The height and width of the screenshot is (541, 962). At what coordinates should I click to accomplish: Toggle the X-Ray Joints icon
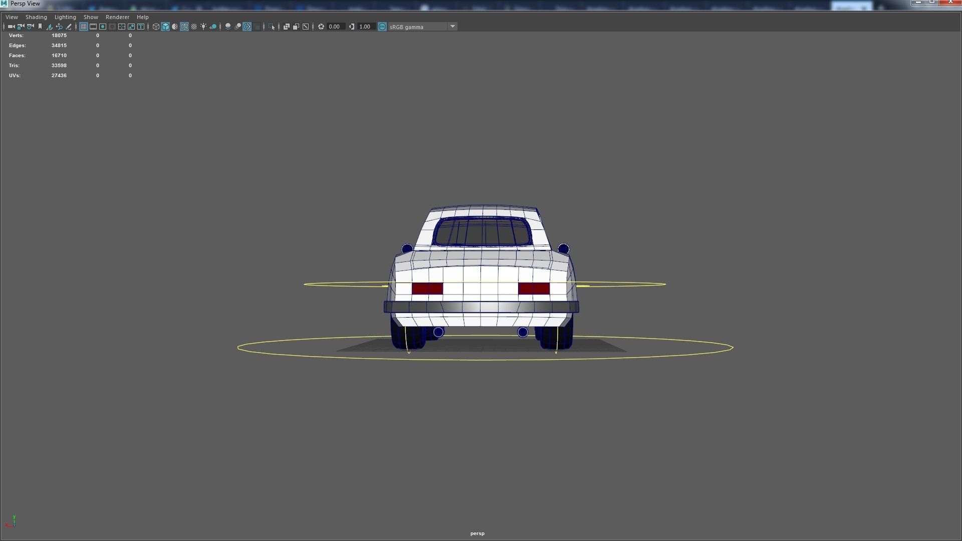306,27
